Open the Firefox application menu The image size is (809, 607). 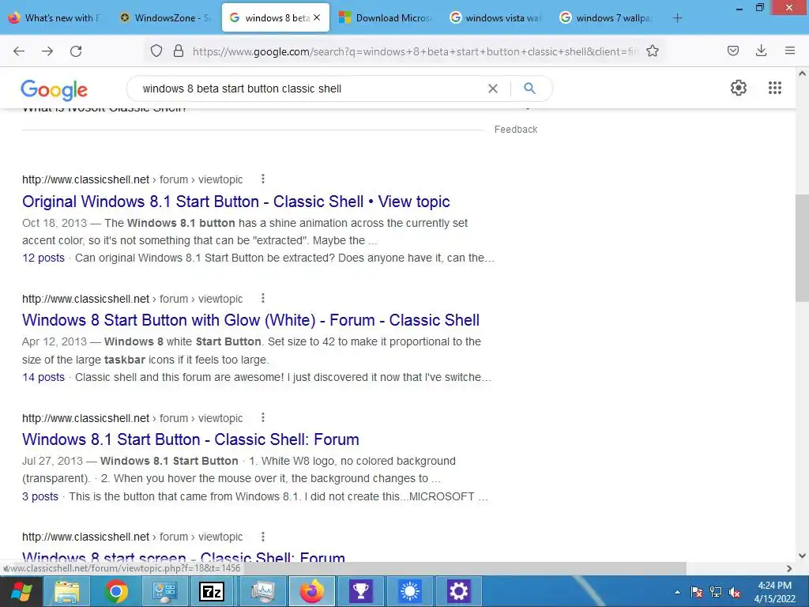790,51
